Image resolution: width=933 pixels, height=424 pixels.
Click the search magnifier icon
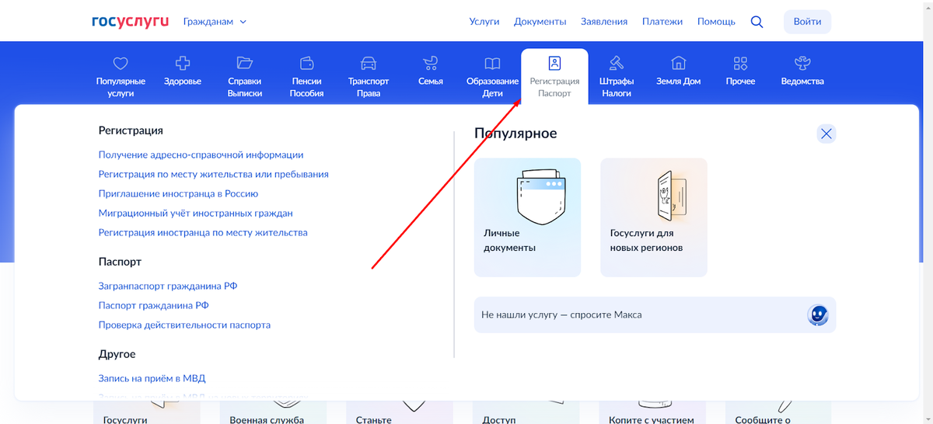click(757, 22)
